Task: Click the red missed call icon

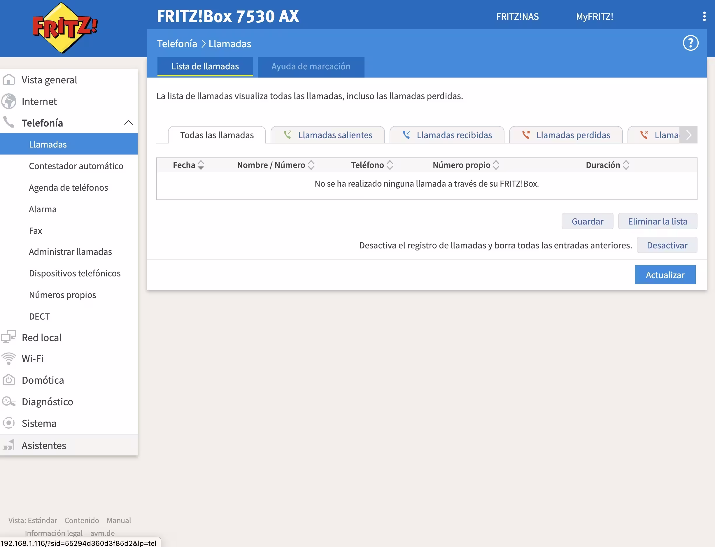Action: tap(526, 134)
